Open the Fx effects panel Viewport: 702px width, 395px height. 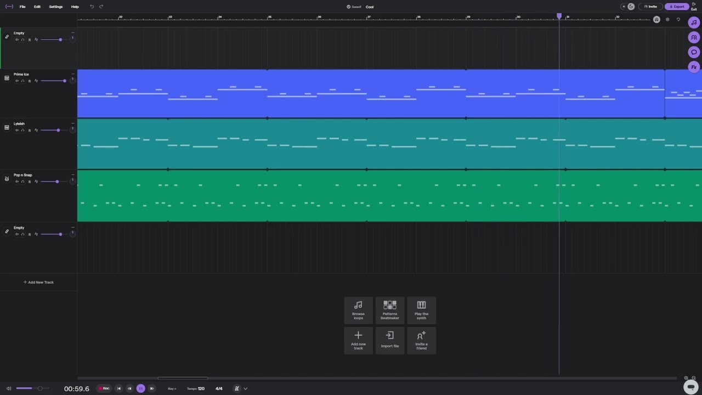click(x=694, y=67)
